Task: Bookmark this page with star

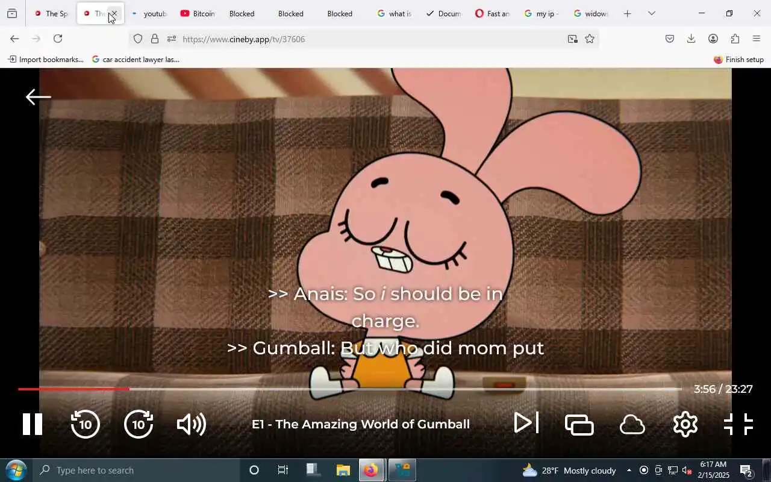Action: point(590,39)
